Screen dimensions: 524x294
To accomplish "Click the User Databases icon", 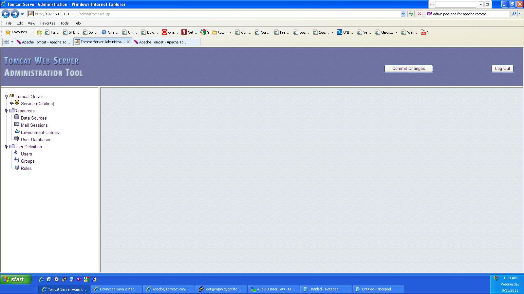I will pos(17,139).
